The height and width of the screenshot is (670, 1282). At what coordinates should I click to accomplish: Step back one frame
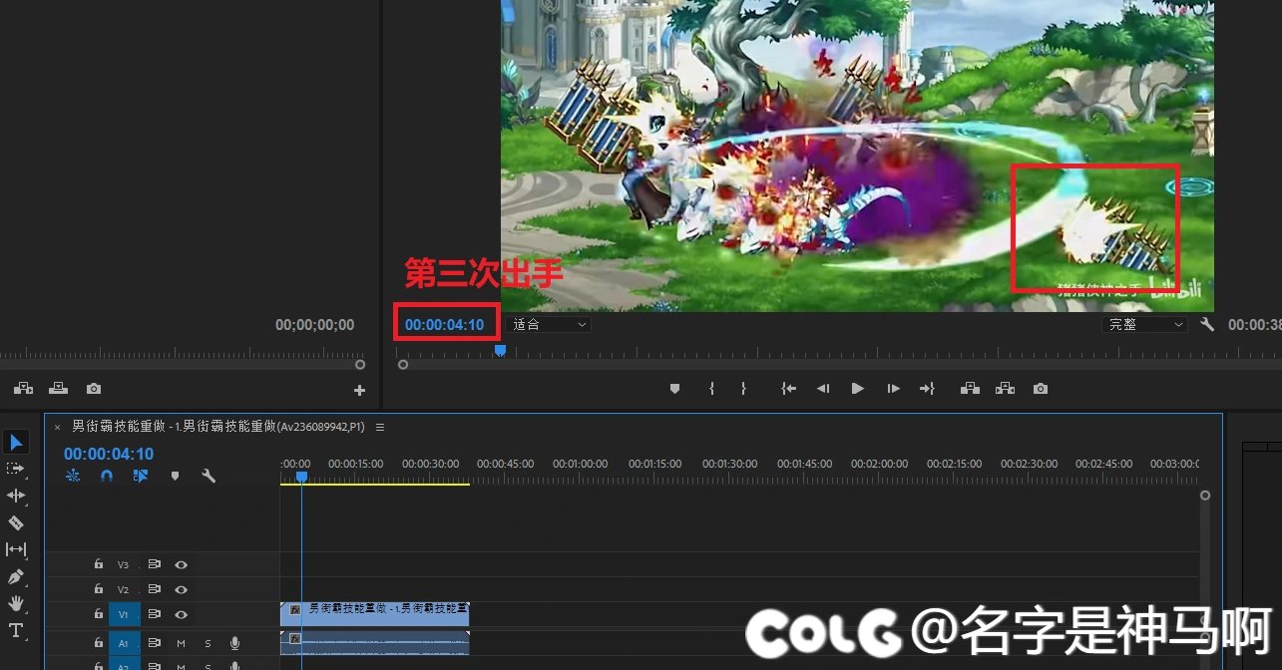click(x=823, y=389)
